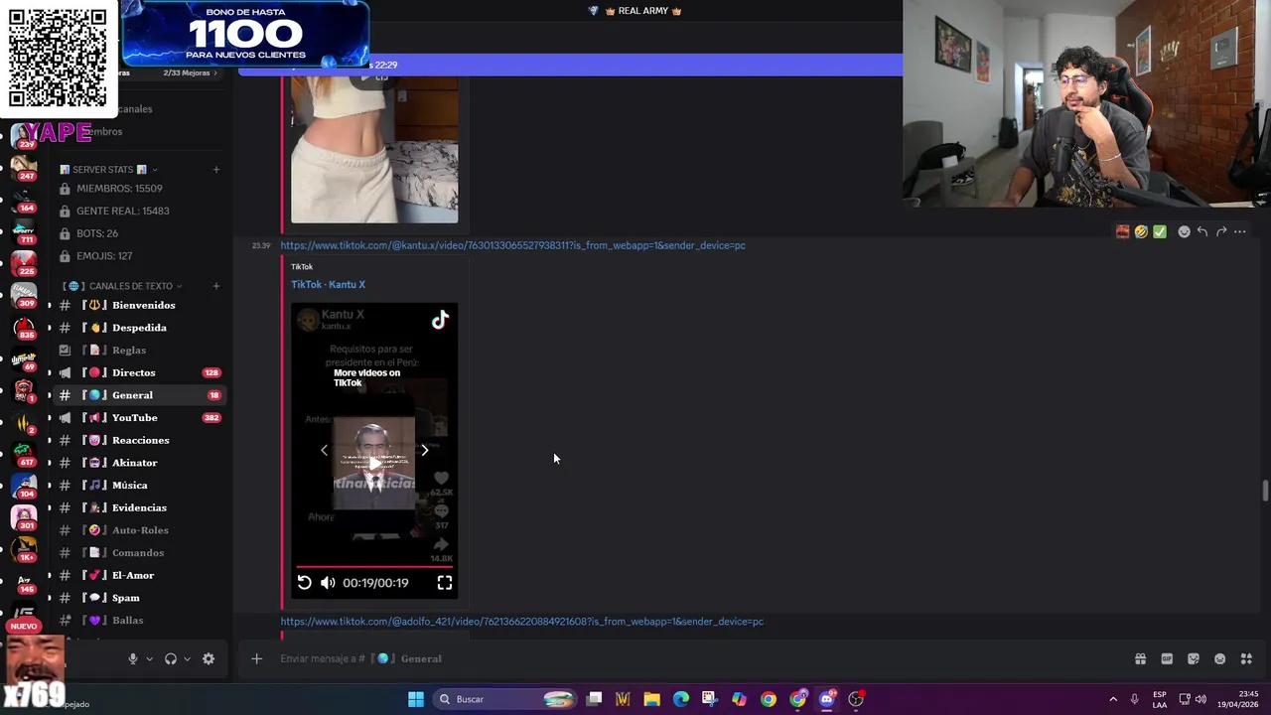Open the Comandos channel
Screen dimensions: 1271x715
(137, 552)
